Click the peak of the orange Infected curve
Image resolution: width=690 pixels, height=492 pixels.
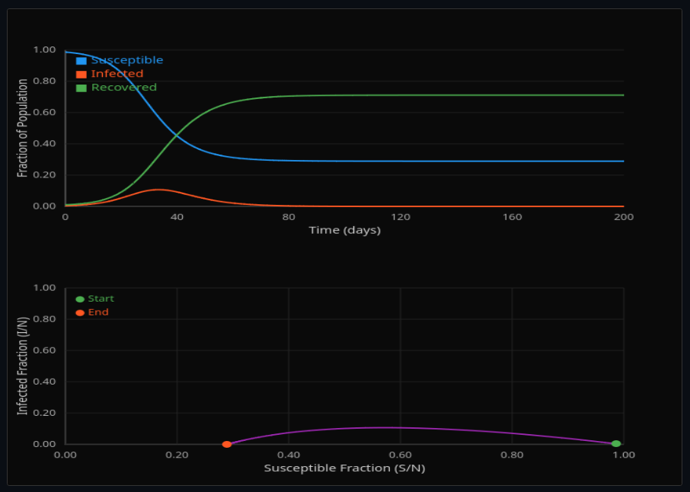pos(158,190)
